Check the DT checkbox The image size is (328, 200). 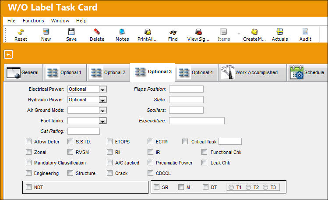pyautogui.click(x=206, y=187)
